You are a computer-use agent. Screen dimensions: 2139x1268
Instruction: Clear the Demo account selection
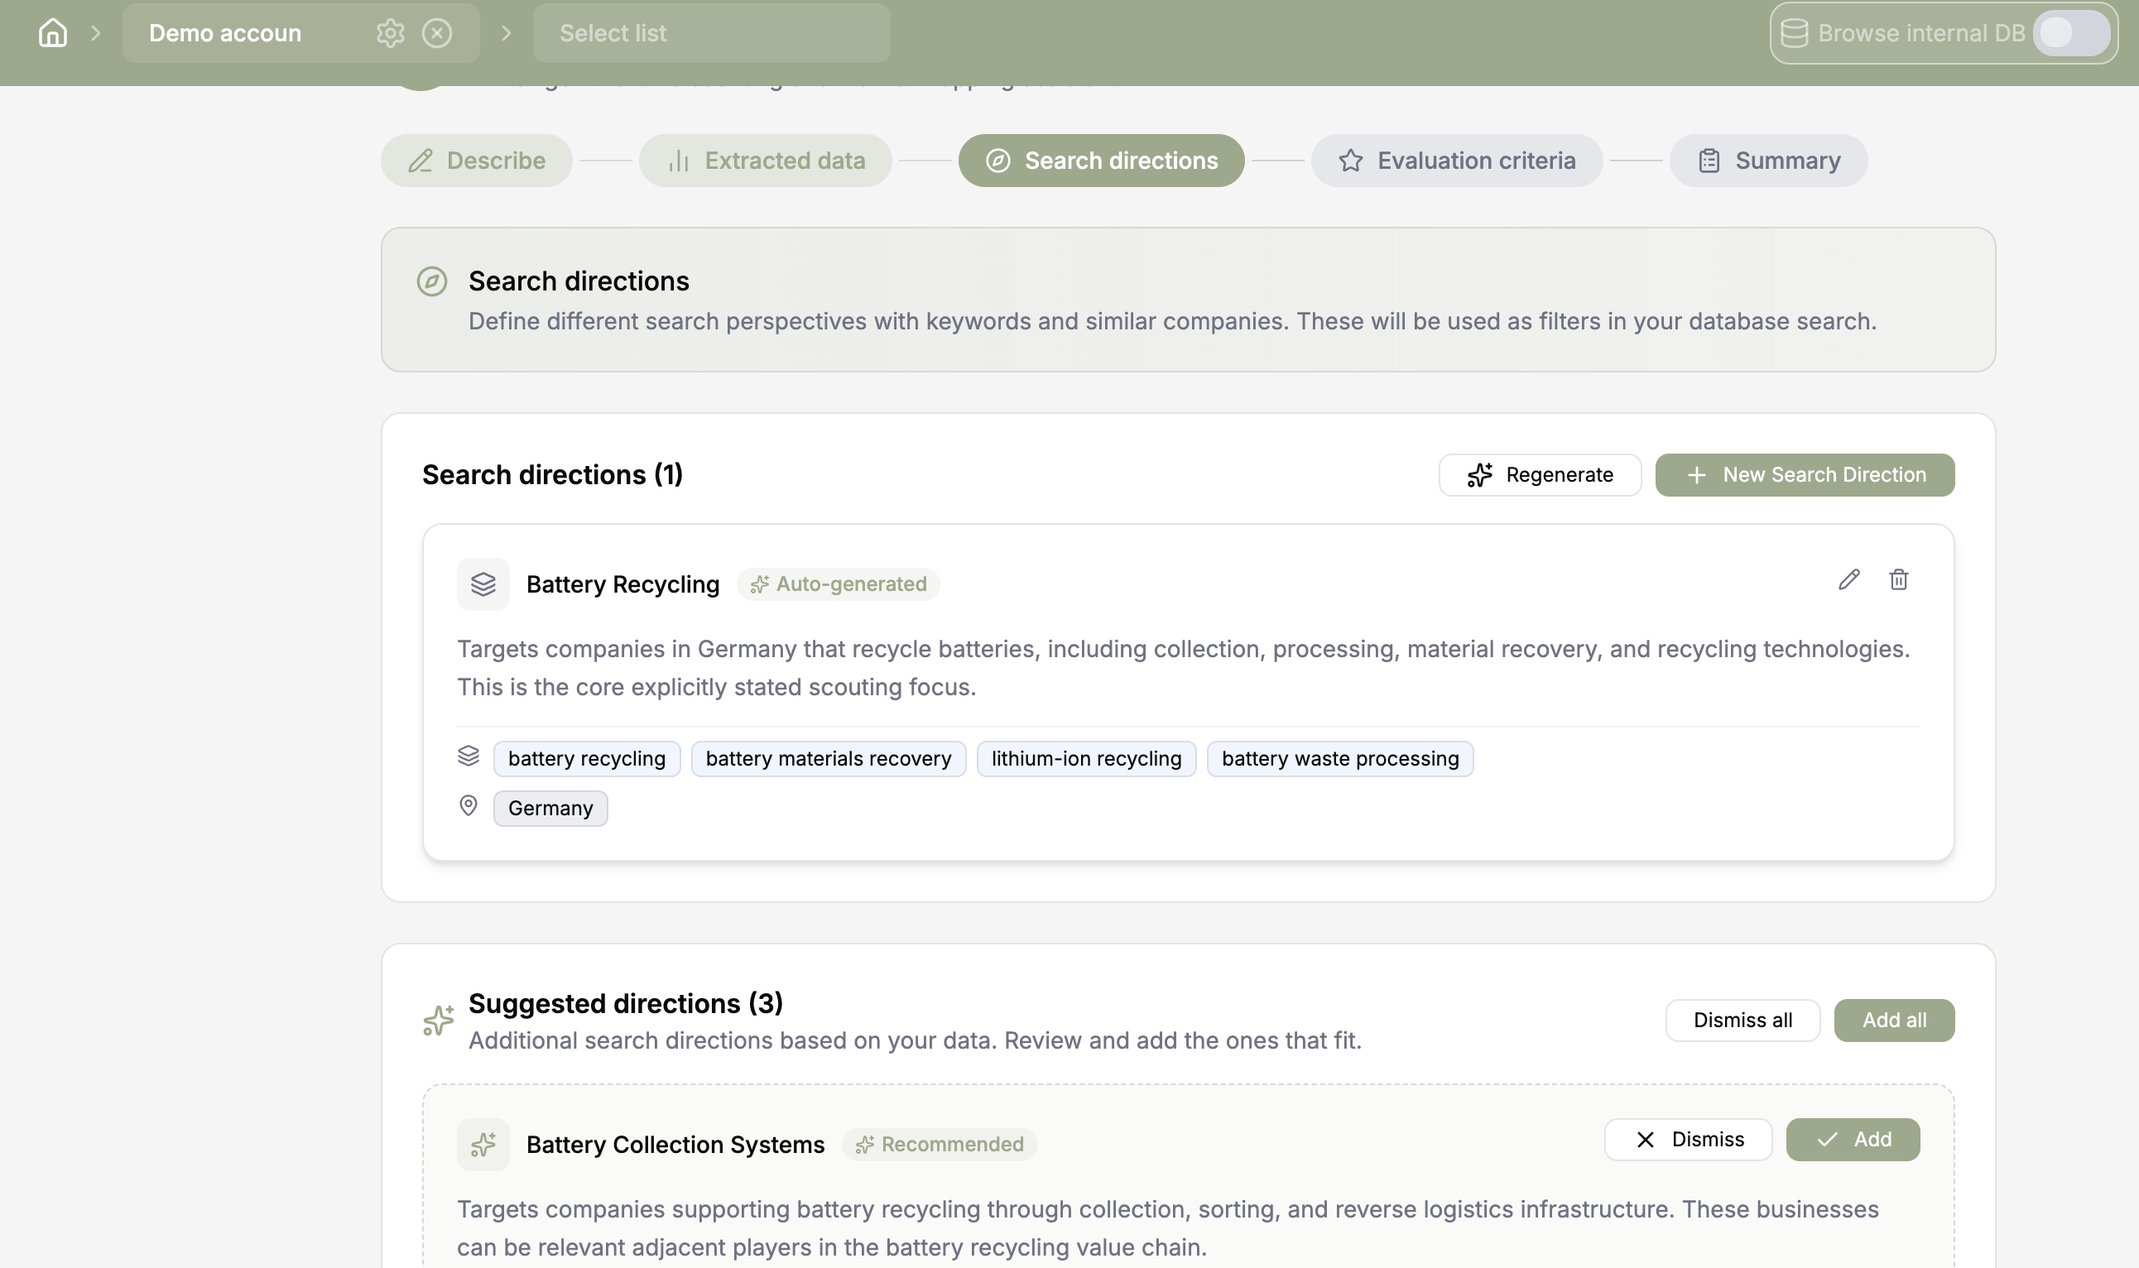point(437,32)
